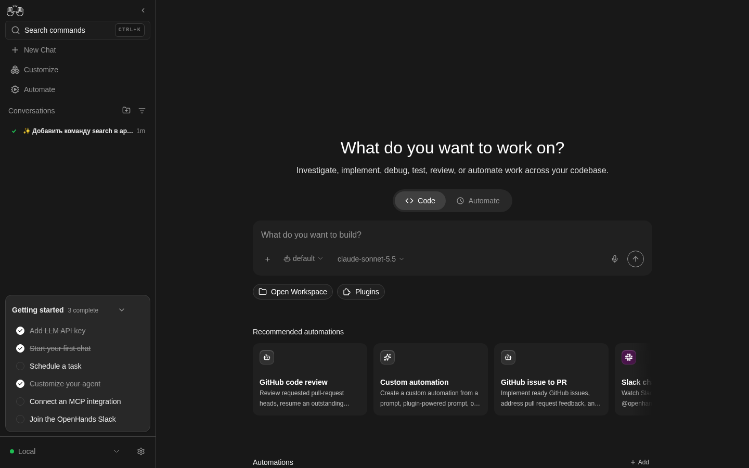Toggle the Customize your agent checkmark
749x468 pixels.
click(20, 384)
